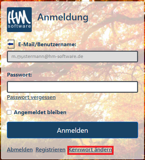Follow the Abmelden link
Screen dimensions: 145x160
pos(20,150)
